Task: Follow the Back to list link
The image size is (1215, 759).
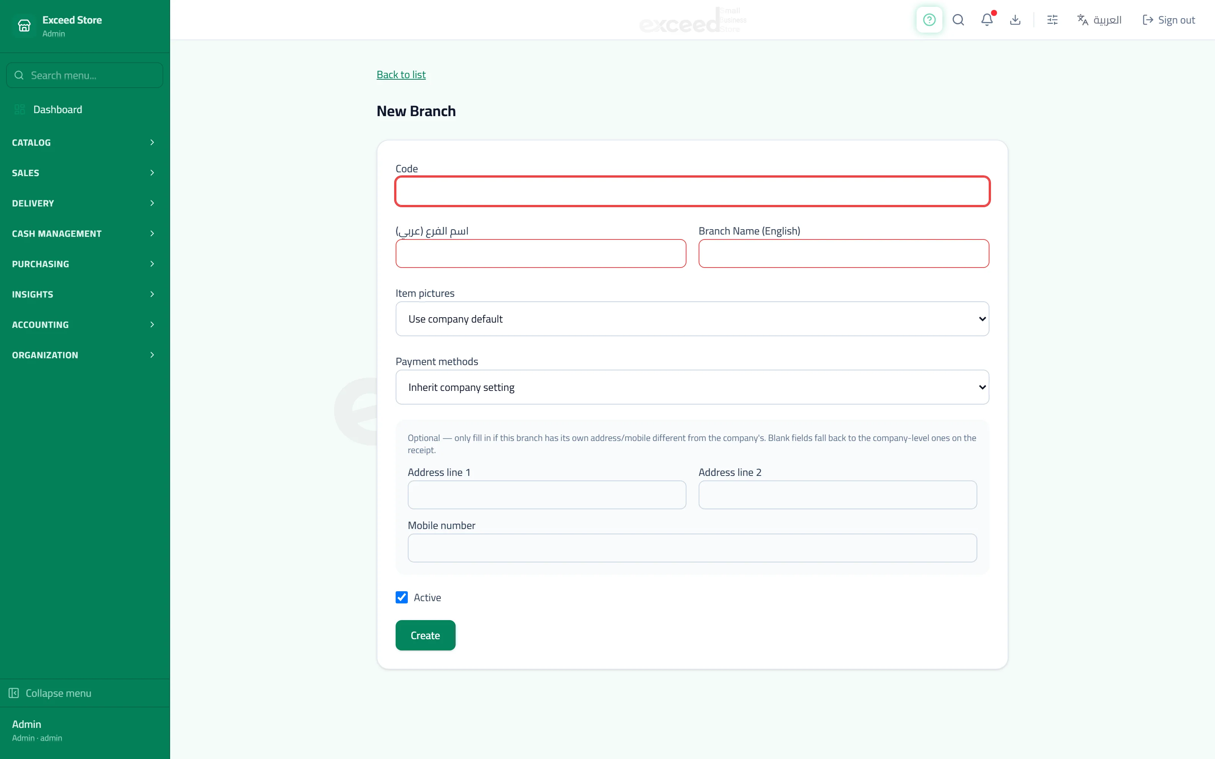Action: 401,75
